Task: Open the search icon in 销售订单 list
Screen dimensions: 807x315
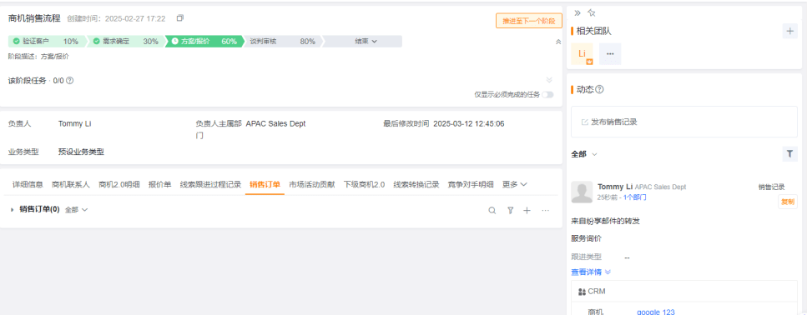Action: pyautogui.click(x=492, y=210)
